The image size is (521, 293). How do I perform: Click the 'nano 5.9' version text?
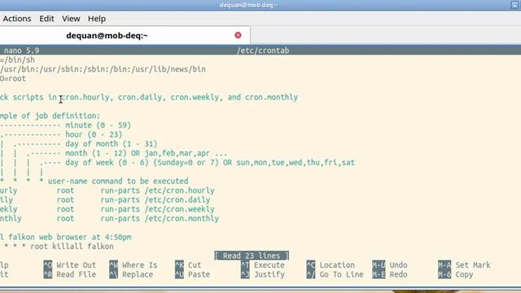[22, 50]
